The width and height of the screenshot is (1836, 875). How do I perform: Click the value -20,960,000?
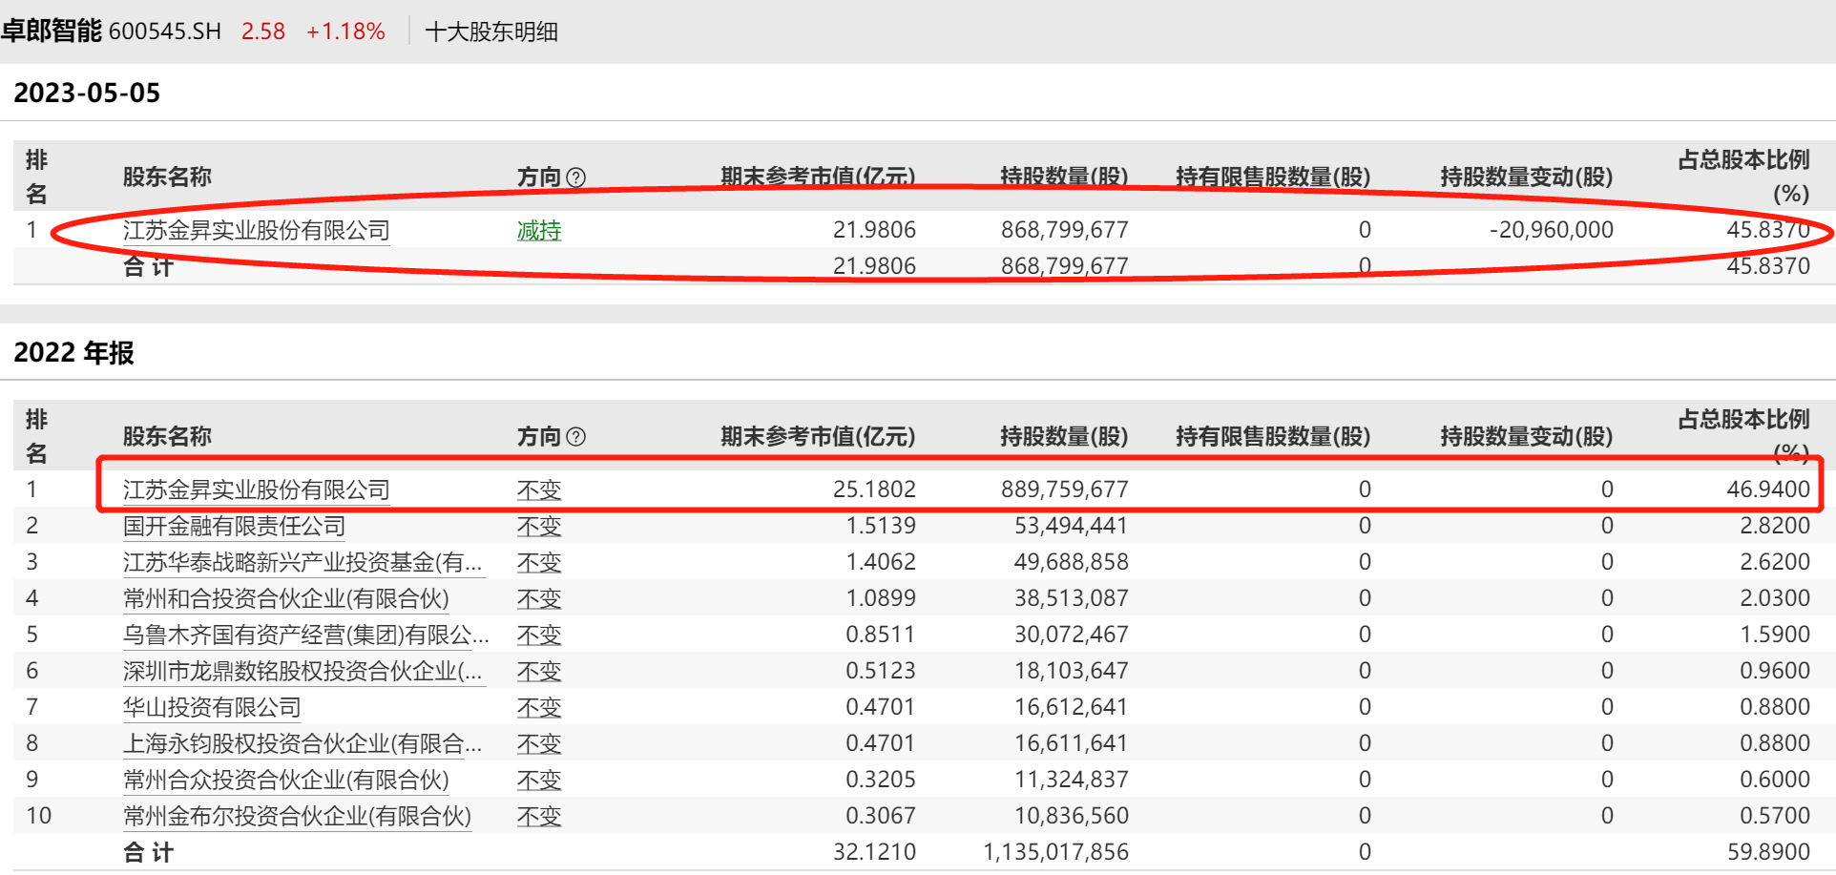(1552, 230)
